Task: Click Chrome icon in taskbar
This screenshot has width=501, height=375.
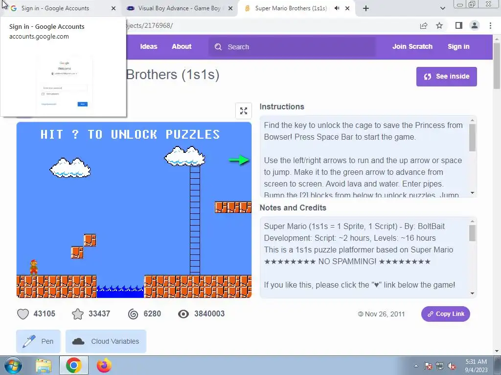Action: coord(74,365)
